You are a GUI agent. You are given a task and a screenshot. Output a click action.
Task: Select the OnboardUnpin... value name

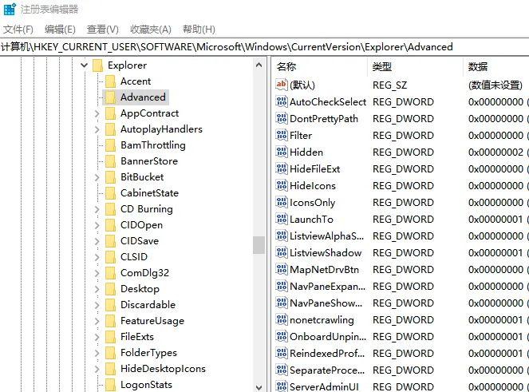328,336
